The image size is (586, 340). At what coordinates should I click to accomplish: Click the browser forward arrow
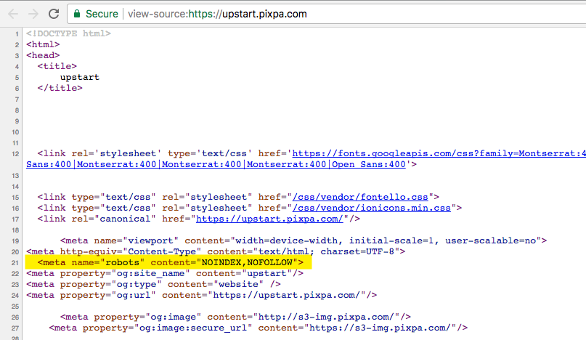coord(33,13)
